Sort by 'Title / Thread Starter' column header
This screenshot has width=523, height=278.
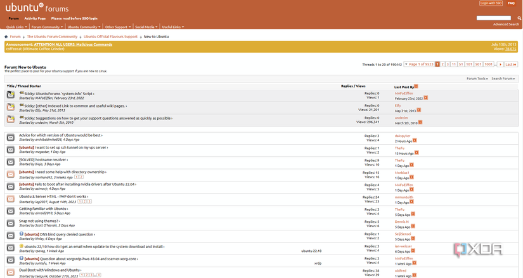23,86
